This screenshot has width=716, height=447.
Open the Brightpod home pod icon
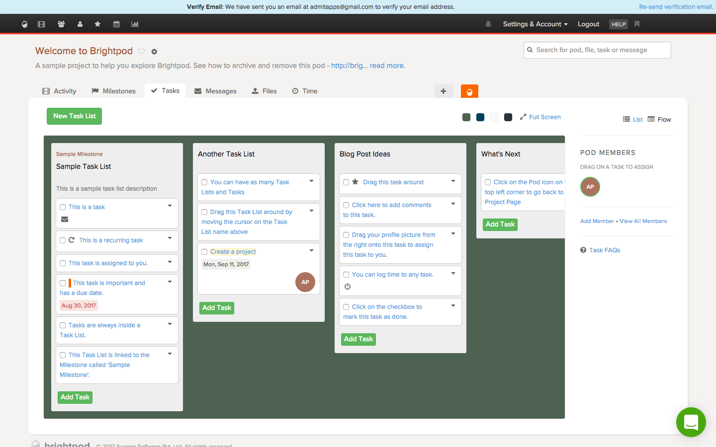coord(25,24)
